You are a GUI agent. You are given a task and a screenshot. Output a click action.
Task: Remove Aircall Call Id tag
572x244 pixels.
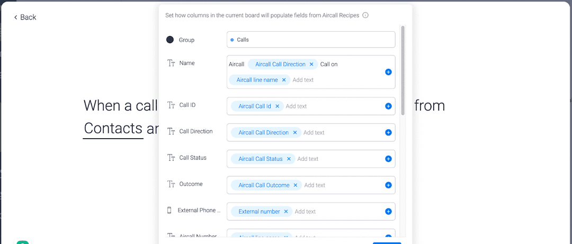277,106
